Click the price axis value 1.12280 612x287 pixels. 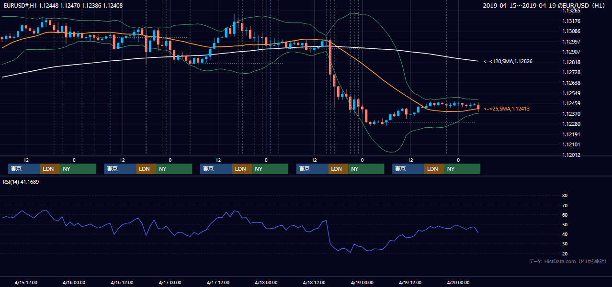click(571, 124)
